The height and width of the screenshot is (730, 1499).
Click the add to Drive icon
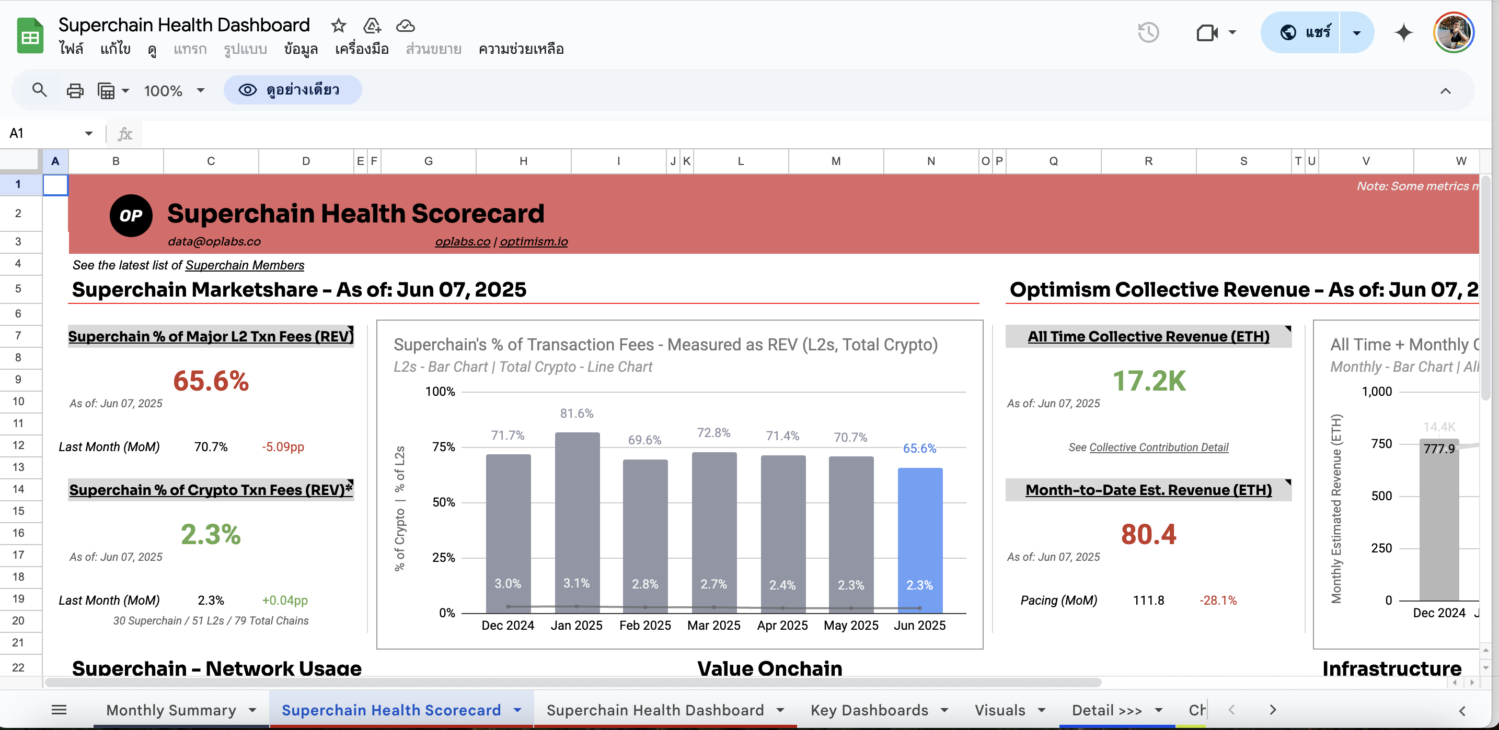click(x=372, y=26)
